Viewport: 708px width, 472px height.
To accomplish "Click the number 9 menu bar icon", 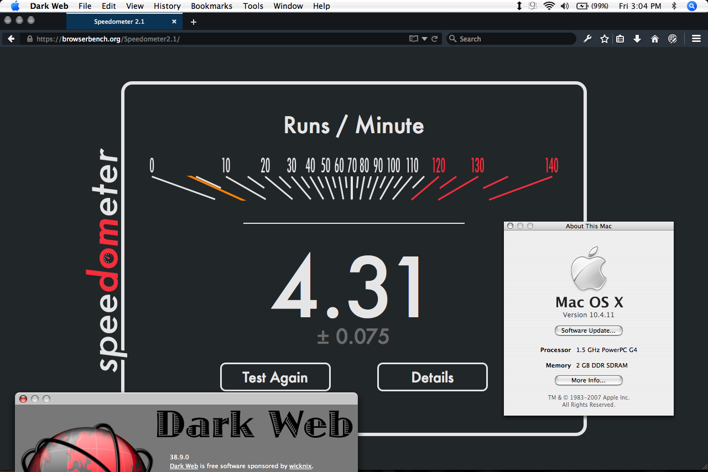I will [x=533, y=6].
